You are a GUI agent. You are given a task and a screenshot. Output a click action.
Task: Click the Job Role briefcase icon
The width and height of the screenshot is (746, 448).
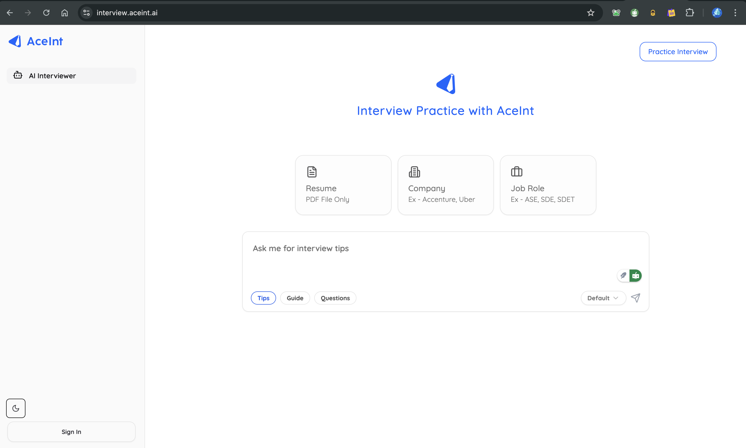click(517, 171)
